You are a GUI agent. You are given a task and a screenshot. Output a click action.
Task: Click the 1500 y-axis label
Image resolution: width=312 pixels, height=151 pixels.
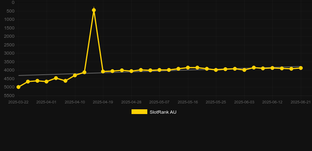(x=9, y=28)
